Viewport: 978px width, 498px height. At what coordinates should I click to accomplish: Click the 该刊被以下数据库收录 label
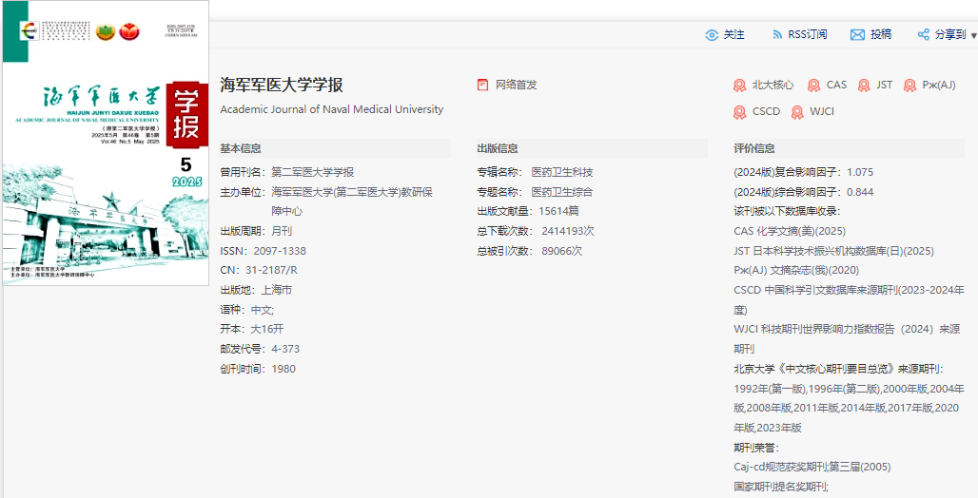(787, 211)
